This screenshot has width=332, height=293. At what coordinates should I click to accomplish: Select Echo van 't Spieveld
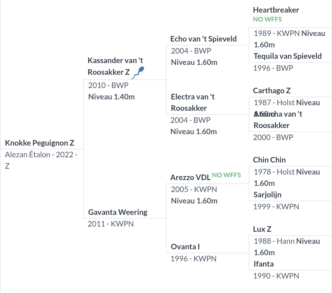(x=204, y=39)
